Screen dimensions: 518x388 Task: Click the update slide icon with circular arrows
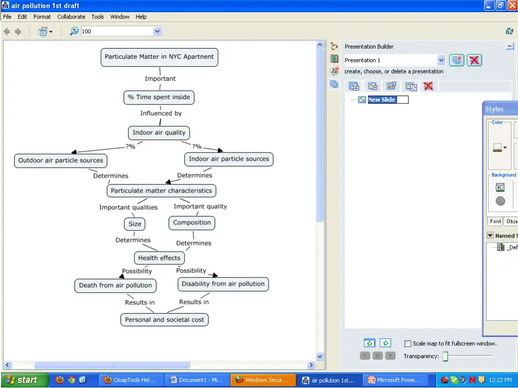[411, 86]
